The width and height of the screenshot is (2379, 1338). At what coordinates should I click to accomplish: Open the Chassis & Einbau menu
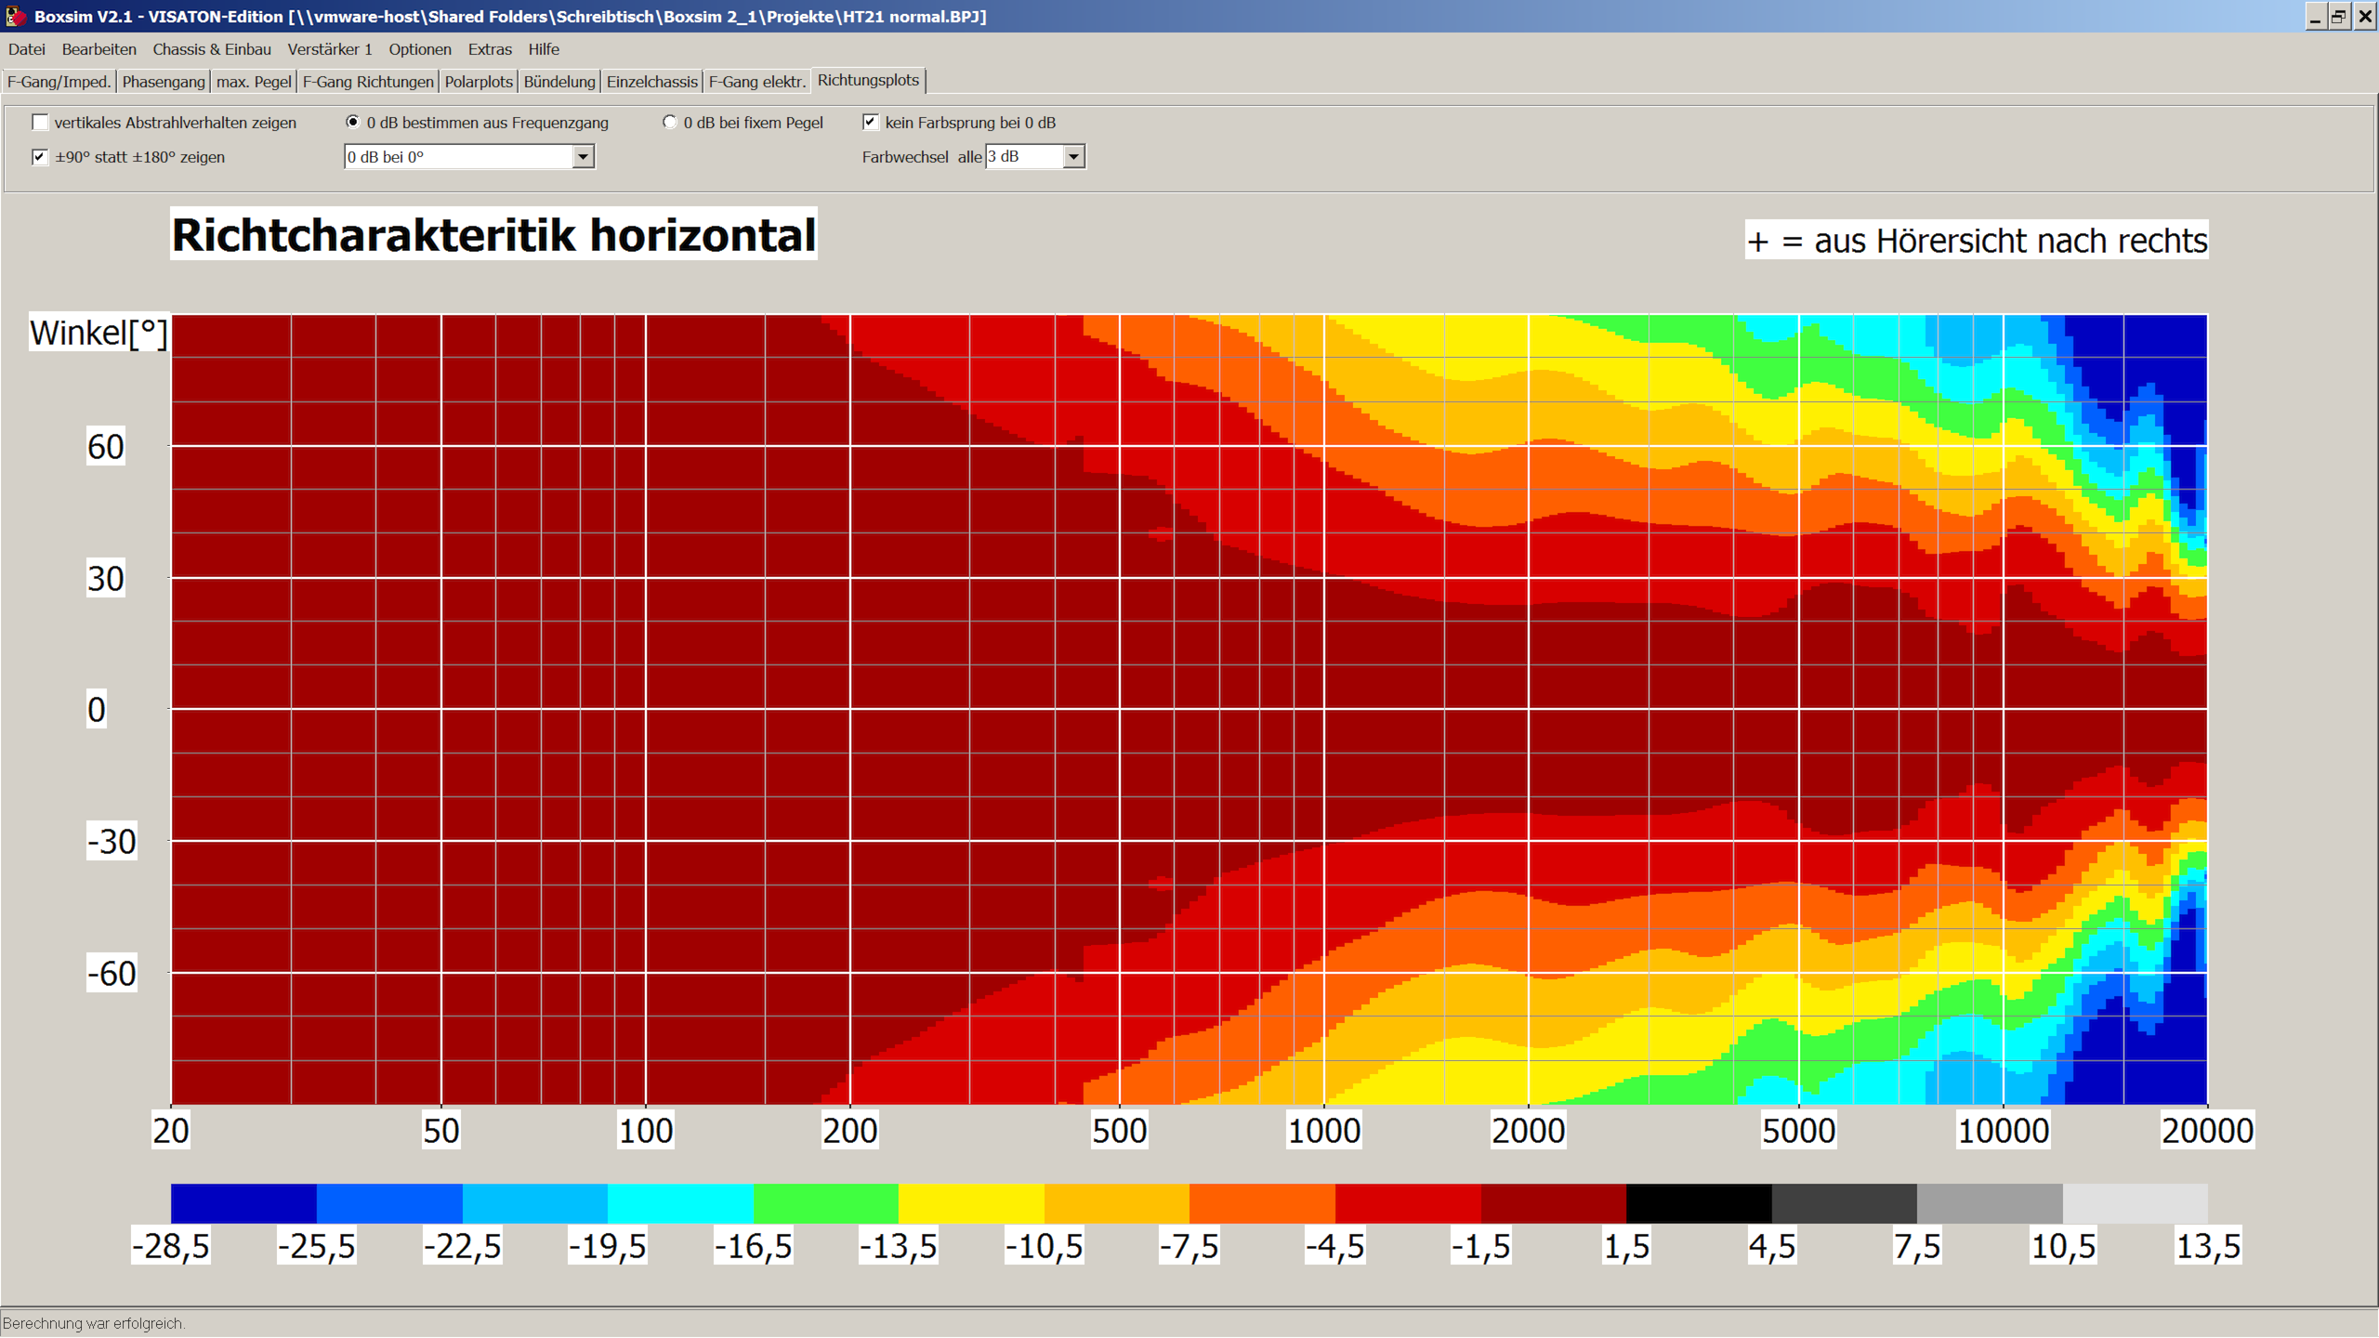[212, 49]
